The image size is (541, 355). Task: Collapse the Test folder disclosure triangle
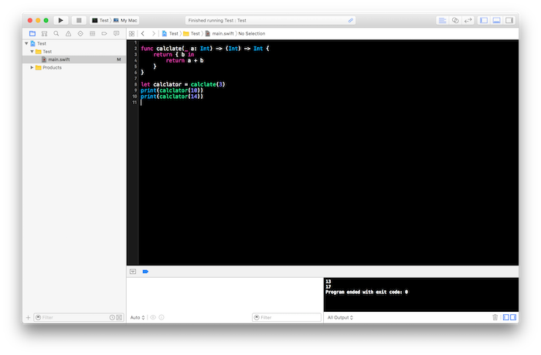point(32,52)
